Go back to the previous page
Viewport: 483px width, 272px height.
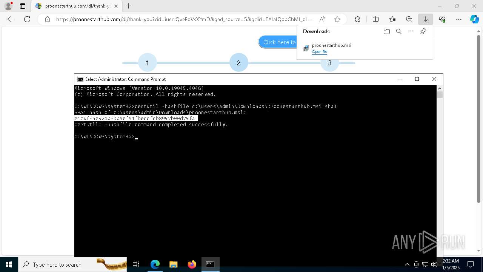click(x=11, y=19)
